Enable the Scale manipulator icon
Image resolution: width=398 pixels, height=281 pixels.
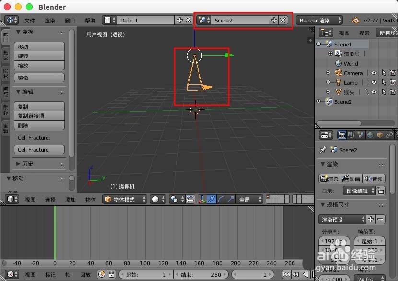[231, 200]
